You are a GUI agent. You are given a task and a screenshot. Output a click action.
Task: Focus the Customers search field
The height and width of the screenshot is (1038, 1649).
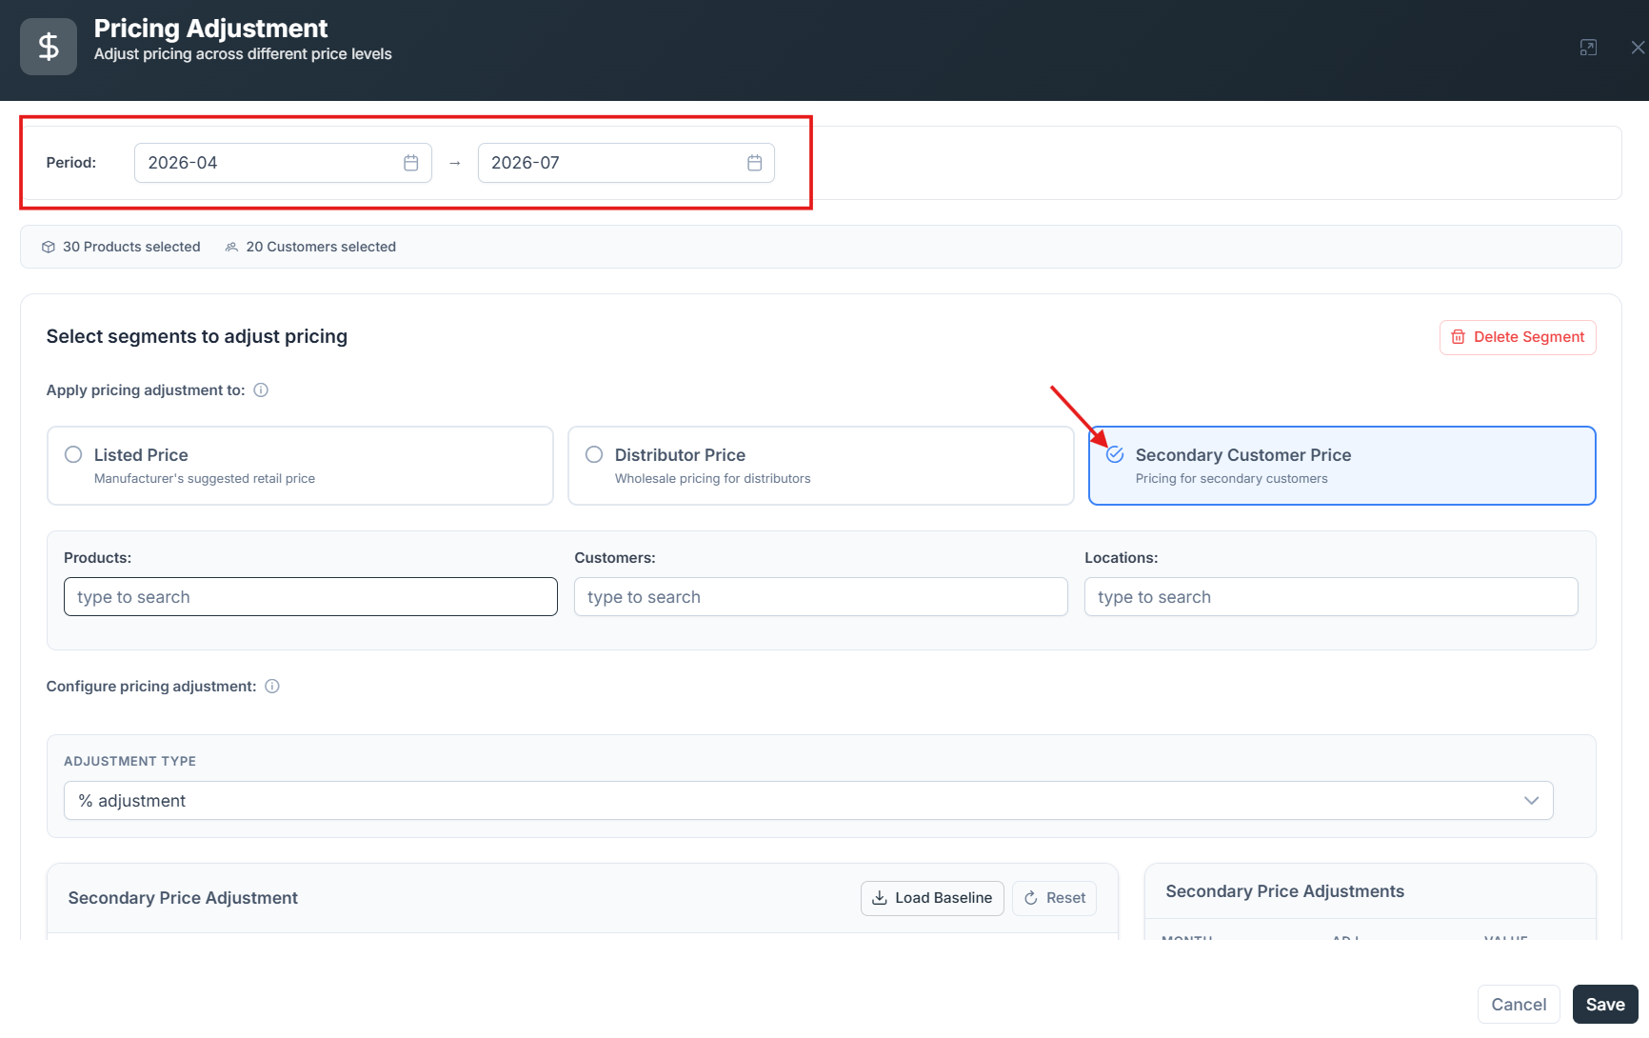[x=821, y=597]
